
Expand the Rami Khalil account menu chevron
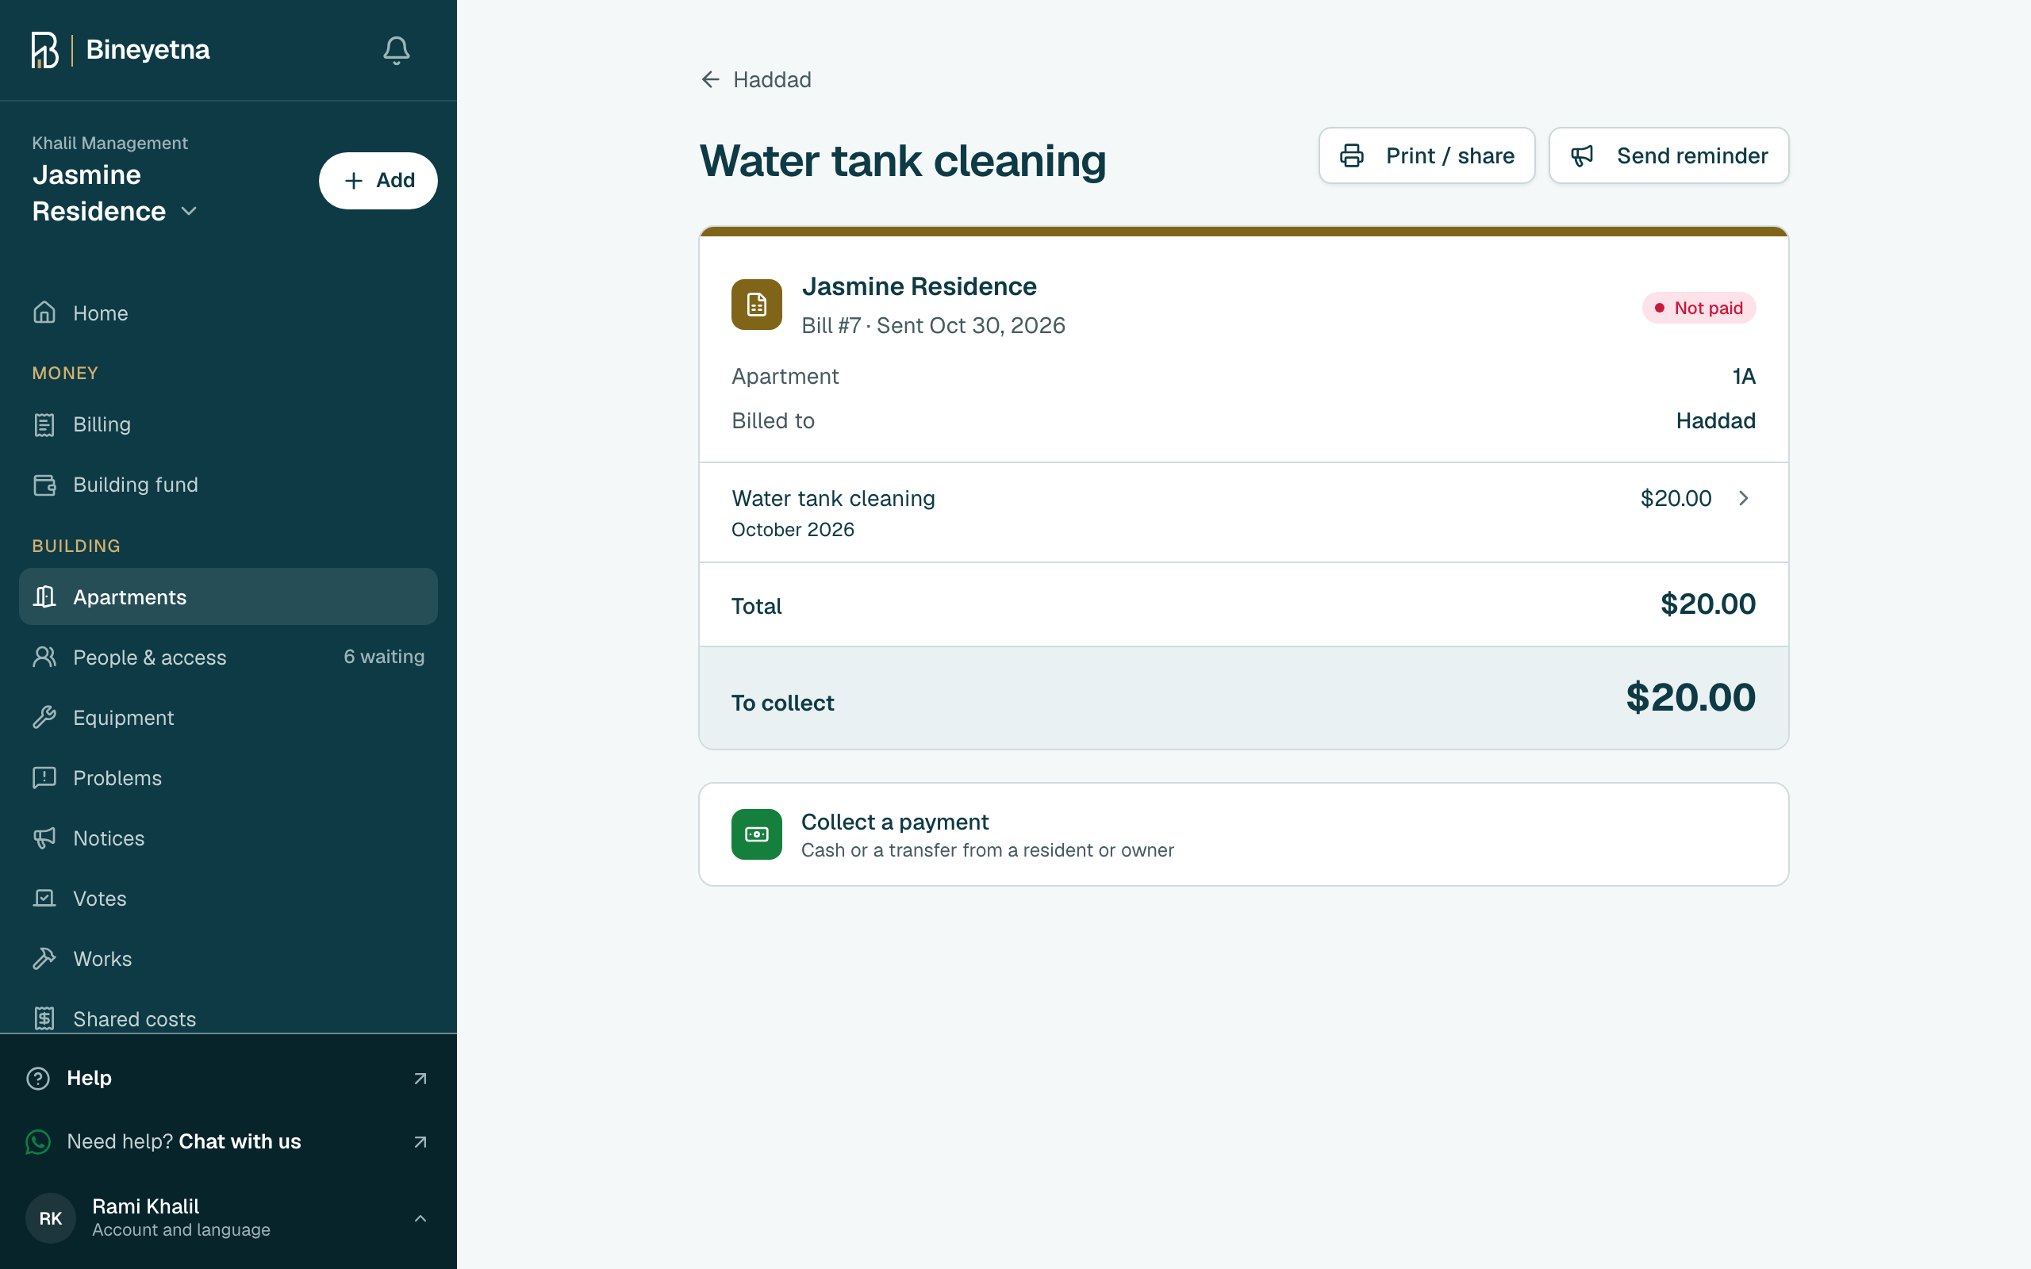point(420,1217)
